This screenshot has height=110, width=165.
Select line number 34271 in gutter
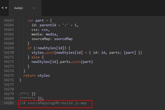coord(9,57)
